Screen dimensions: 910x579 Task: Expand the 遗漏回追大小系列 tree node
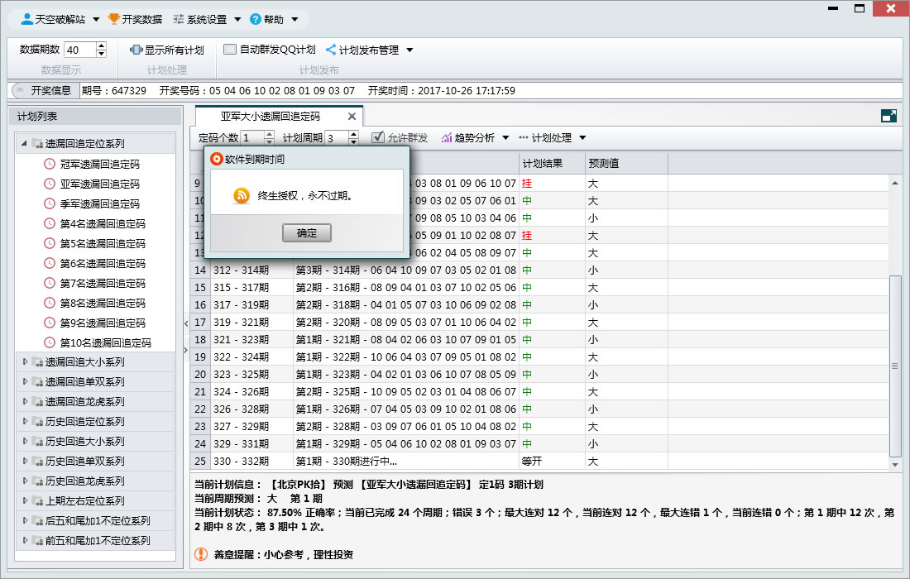click(x=25, y=362)
